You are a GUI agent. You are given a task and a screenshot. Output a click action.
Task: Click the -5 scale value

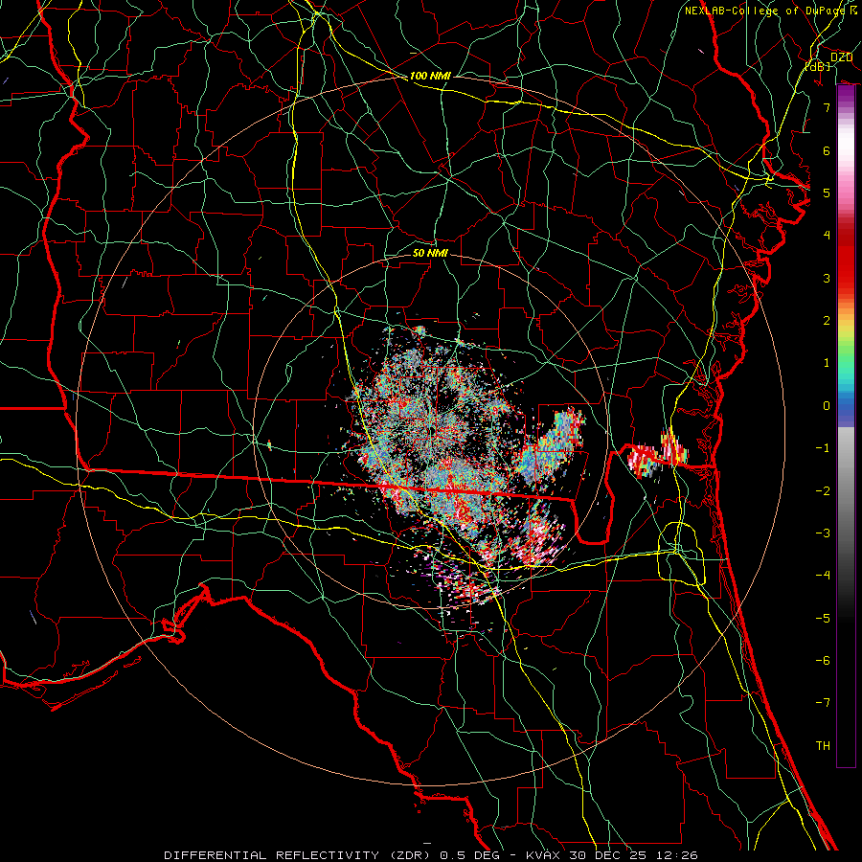click(x=823, y=619)
